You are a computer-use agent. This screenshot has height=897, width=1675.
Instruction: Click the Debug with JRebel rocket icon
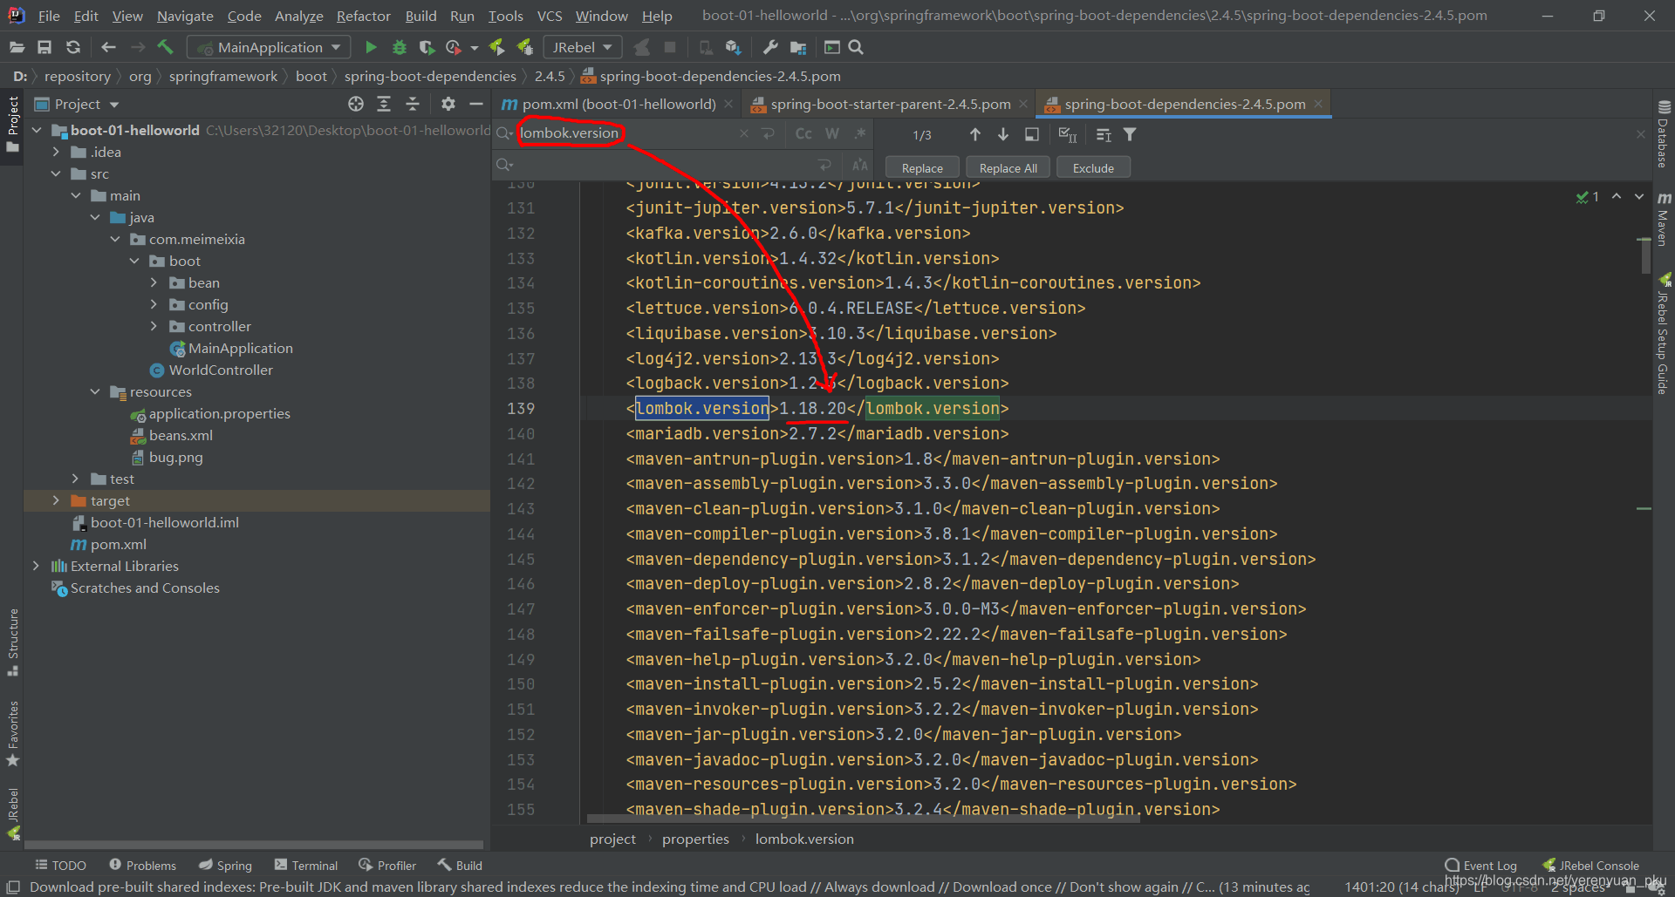[525, 47]
